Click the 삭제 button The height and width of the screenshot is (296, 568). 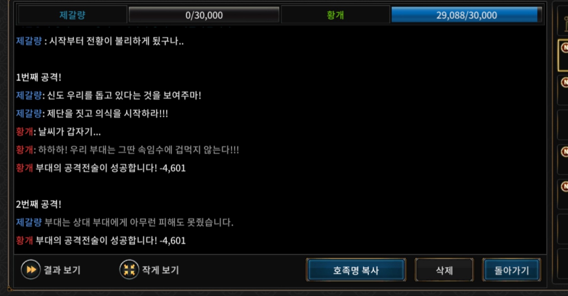[x=444, y=270]
